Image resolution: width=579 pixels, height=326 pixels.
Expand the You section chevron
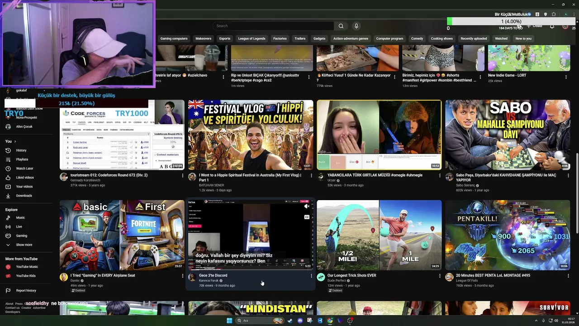[x=15, y=141]
